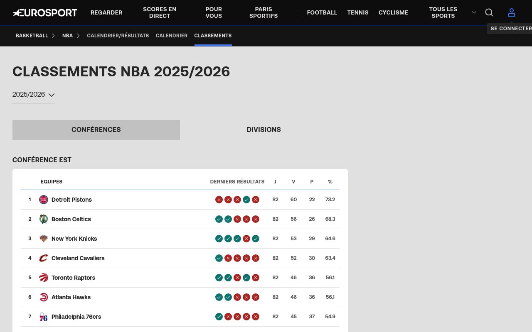Click Boston Celtics' first green win icon
Viewport: 532px width, 332px height.
[x=219, y=219]
